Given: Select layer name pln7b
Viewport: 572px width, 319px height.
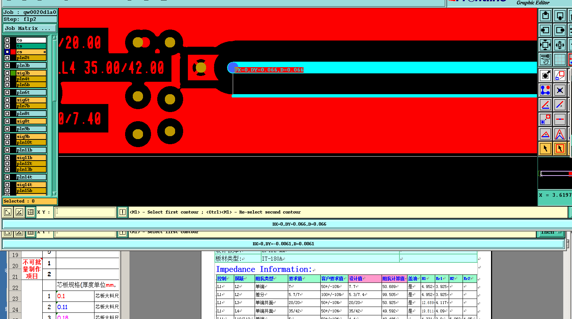Looking at the screenshot, I should (31, 106).
